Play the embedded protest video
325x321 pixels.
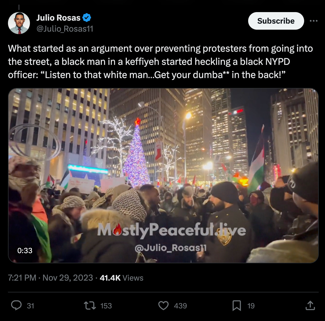163,176
